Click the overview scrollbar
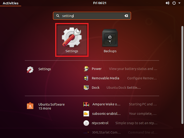Viewport: 184px width, 138px height. [x=182, y=75]
